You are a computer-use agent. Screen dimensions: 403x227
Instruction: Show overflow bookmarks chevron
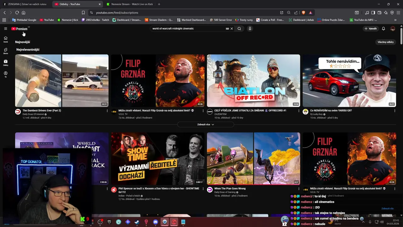point(395,20)
